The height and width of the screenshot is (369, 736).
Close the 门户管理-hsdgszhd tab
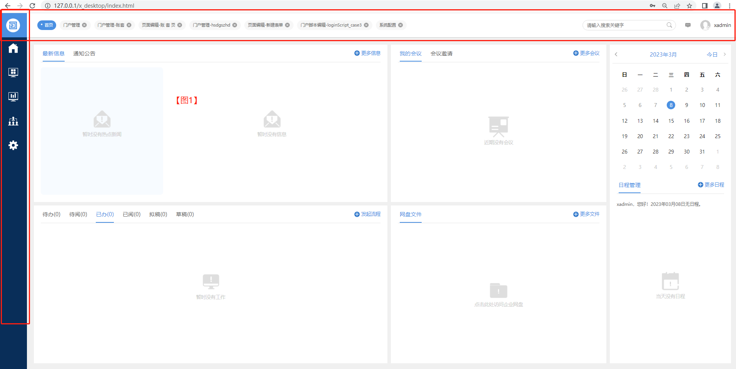[x=235, y=25]
